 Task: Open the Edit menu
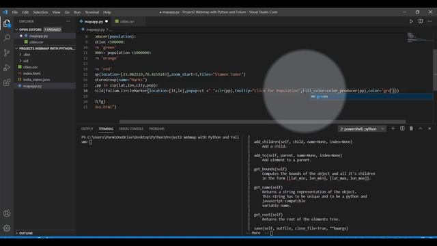25,12
